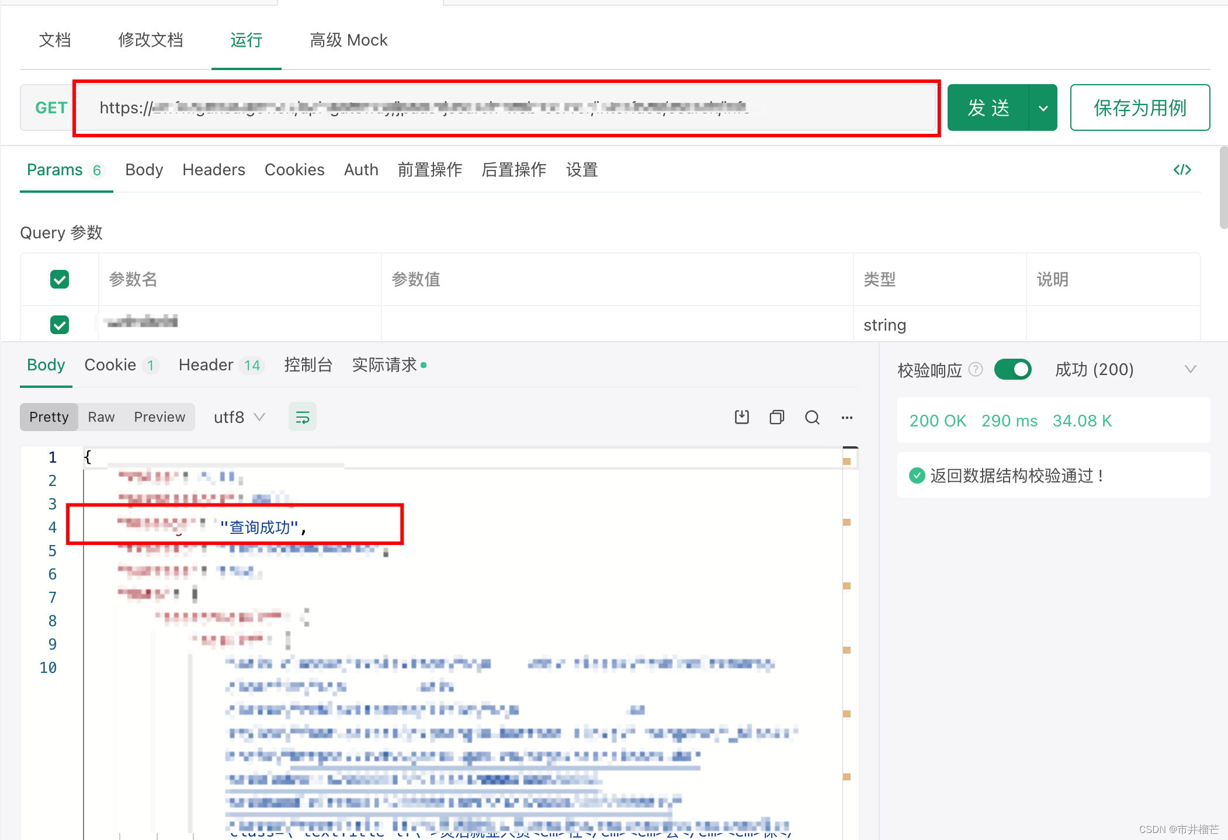Open the Headers request tab

tap(214, 169)
